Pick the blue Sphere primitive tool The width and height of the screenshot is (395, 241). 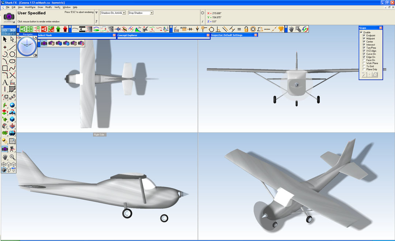(12, 105)
